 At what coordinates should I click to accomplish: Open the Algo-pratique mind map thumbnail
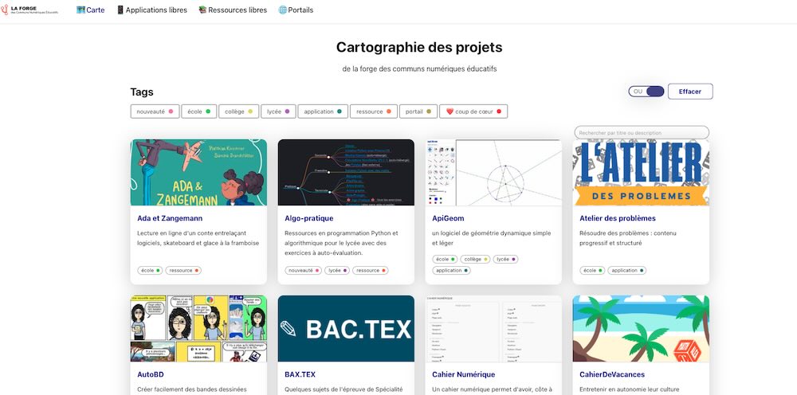coord(346,173)
